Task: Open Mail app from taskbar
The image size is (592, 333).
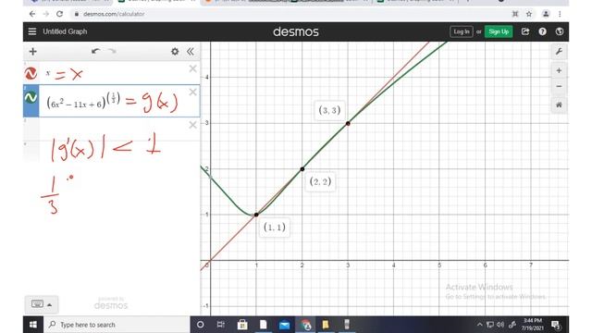Action: (x=284, y=325)
